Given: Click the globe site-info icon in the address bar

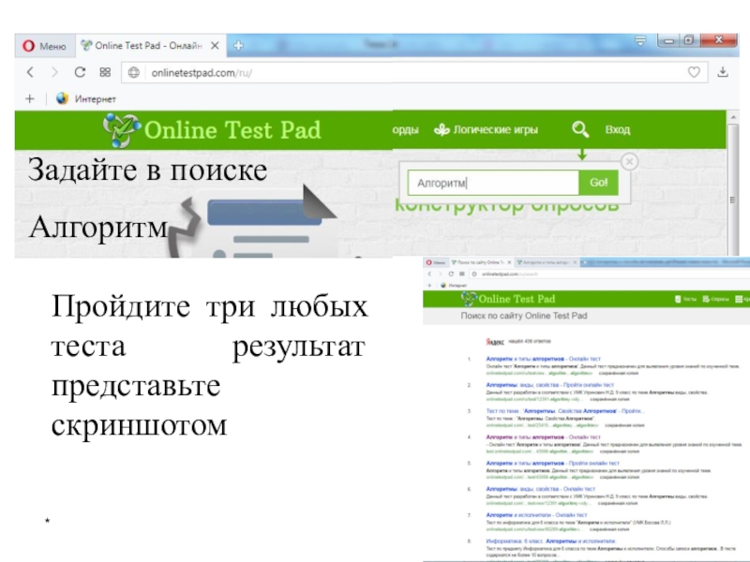Looking at the screenshot, I should click(x=134, y=73).
